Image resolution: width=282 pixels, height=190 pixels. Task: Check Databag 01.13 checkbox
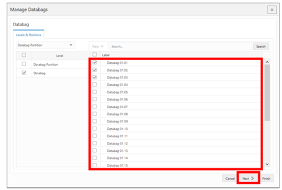click(x=94, y=151)
